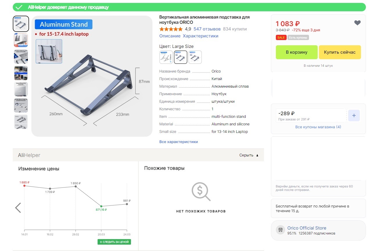The width and height of the screenshot is (372, 251).
Task: Open the 547 отзывов reviews link
Action: click(207, 29)
